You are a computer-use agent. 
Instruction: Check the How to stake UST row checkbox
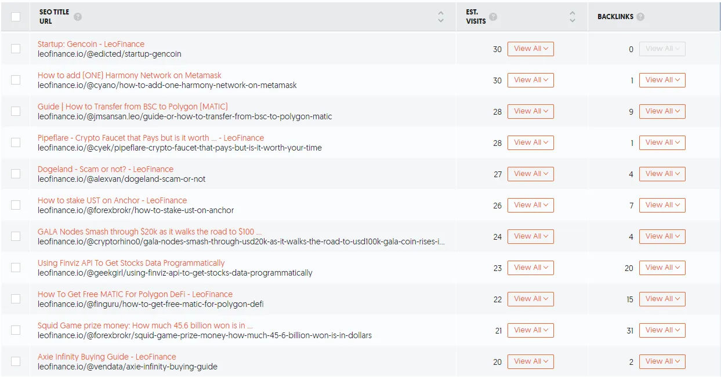click(16, 205)
